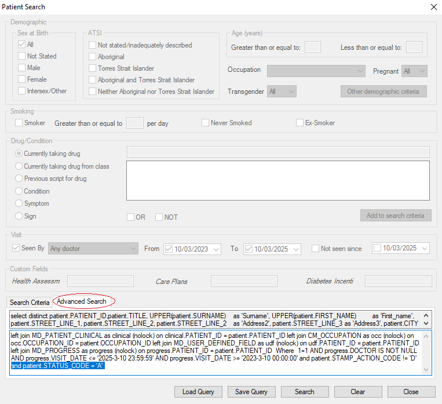Toggle the From date checkbox
Image resolution: width=442 pixels, height=404 pixels.
169,249
